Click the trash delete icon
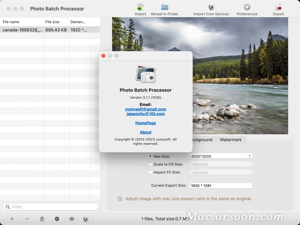The image size is (300, 225). 42,219
